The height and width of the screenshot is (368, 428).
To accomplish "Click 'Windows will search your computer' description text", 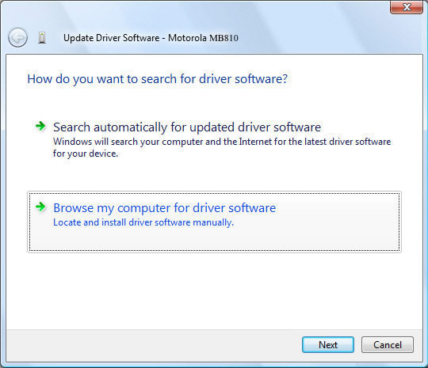I will (x=222, y=147).
